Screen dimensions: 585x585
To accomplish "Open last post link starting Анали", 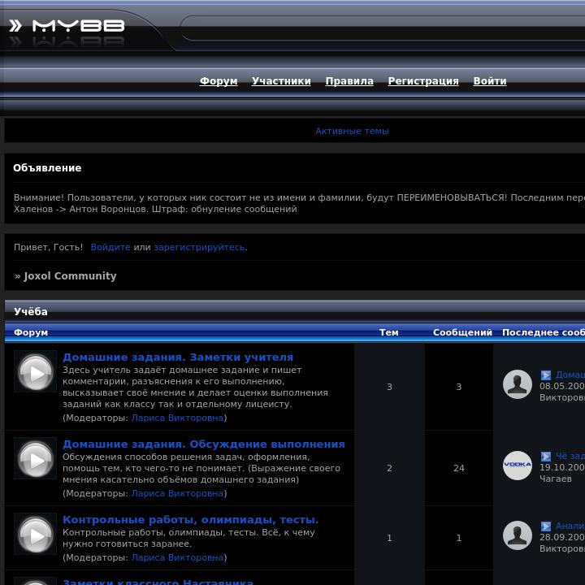I will click(570, 526).
